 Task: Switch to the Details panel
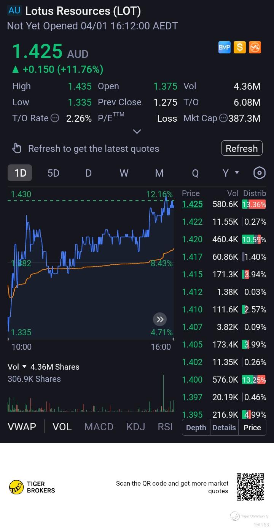pos(224,428)
